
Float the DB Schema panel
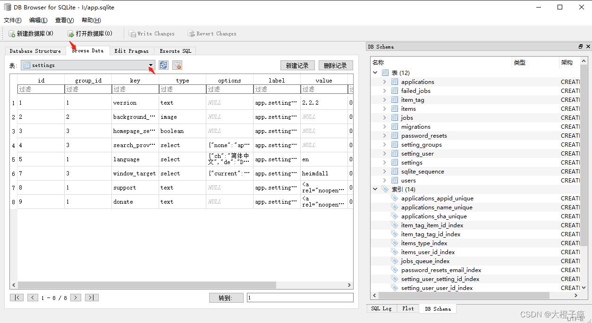point(580,47)
